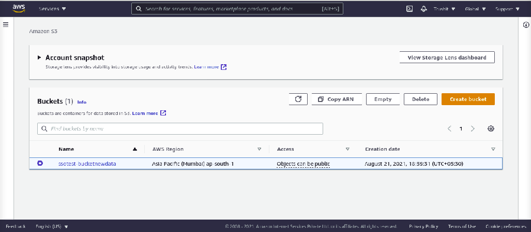Viewport: 531px width, 232px height.
Task: Open the Cookie preferences link
Action: [506, 226]
